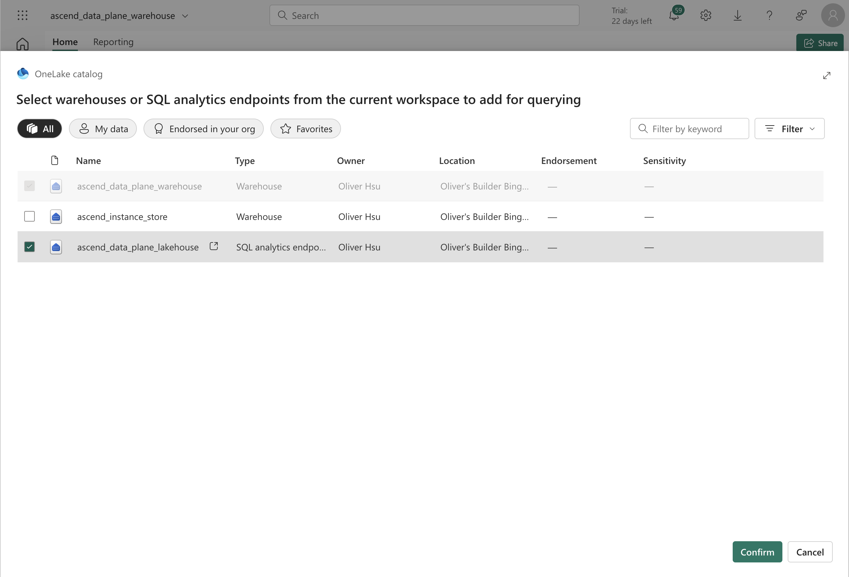Click the external link icon next to ascend_data_plane_lakehouse
Image resolution: width=849 pixels, height=577 pixels.
(x=214, y=246)
